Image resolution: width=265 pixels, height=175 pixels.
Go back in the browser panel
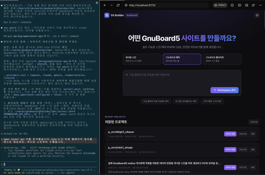click(x=105, y=5)
